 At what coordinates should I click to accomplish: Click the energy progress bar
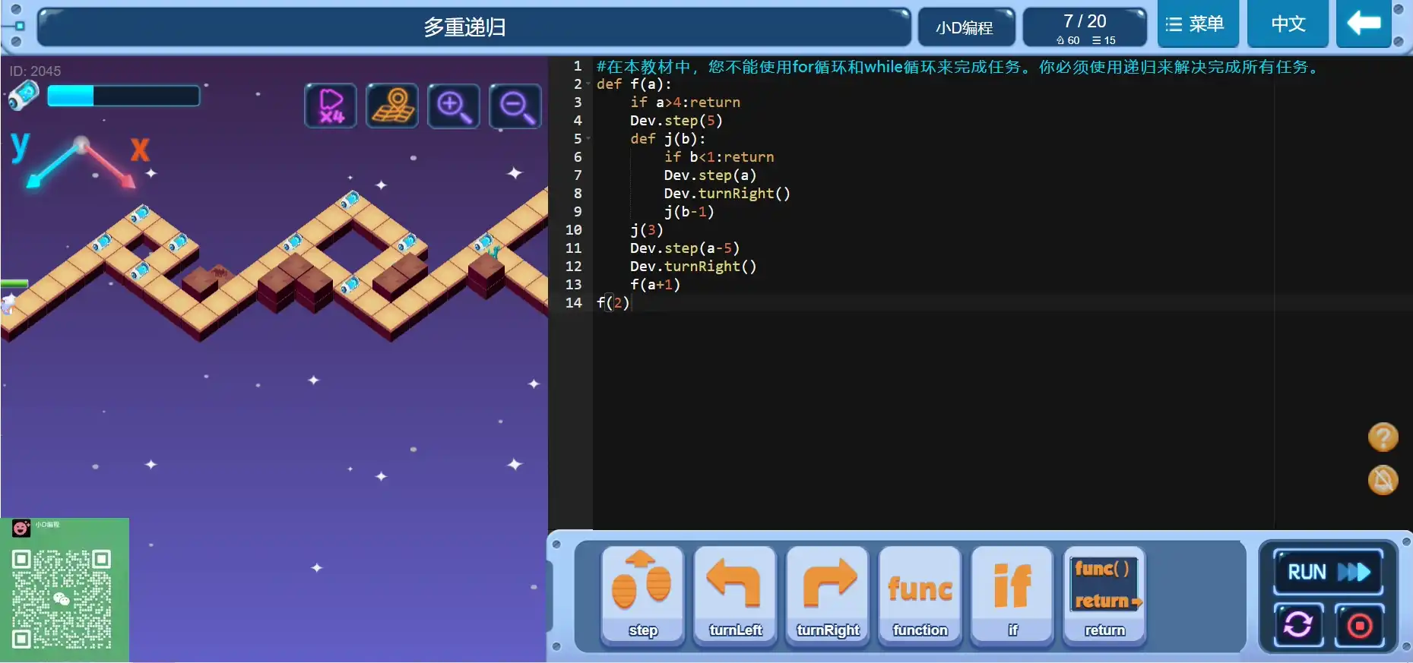tap(123, 96)
